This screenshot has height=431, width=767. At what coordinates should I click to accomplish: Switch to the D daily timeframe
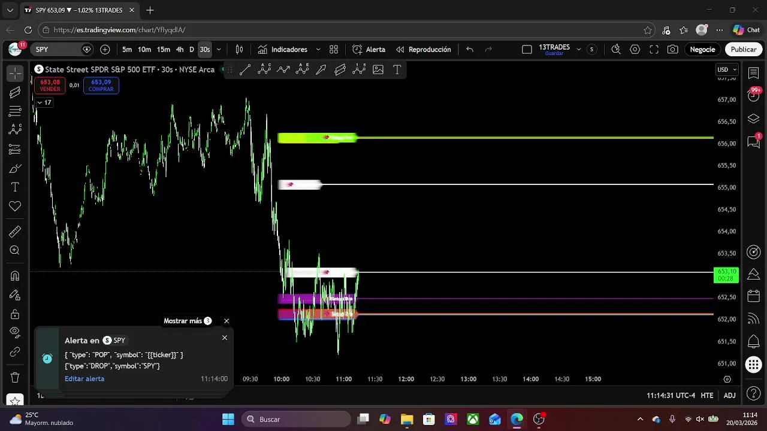(192, 50)
